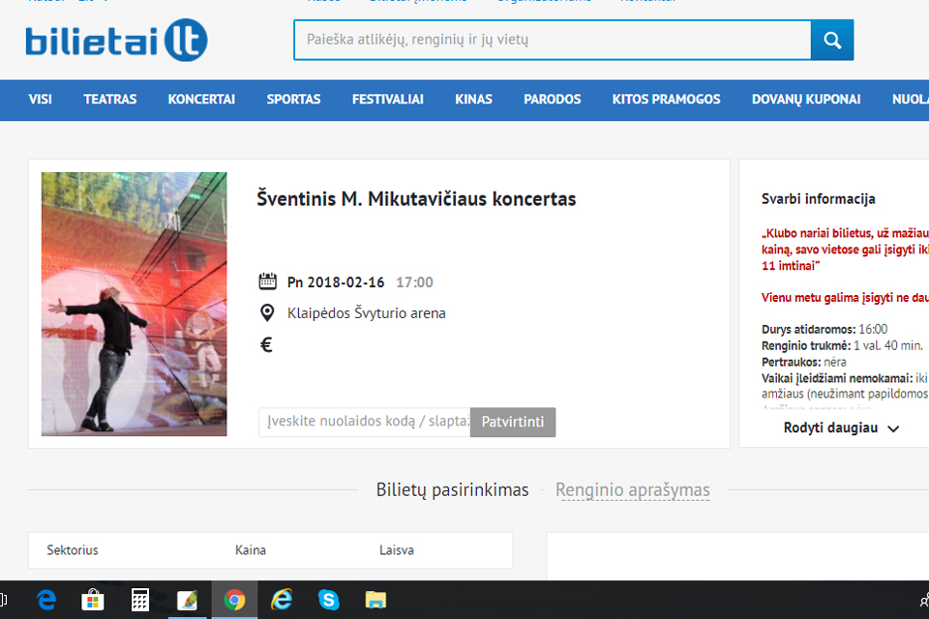Focus the discount code input field
This screenshot has height=619, width=929.
pyautogui.click(x=364, y=422)
